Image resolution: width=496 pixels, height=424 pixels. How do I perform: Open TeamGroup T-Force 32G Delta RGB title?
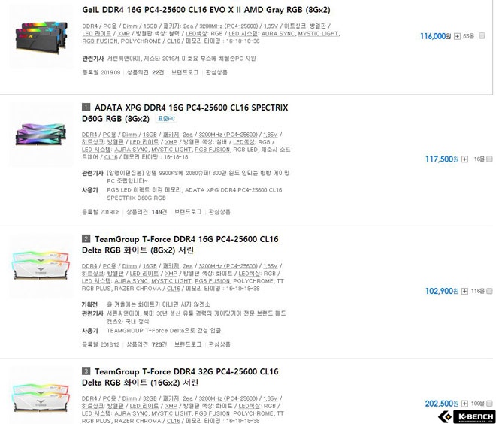[x=180, y=377]
